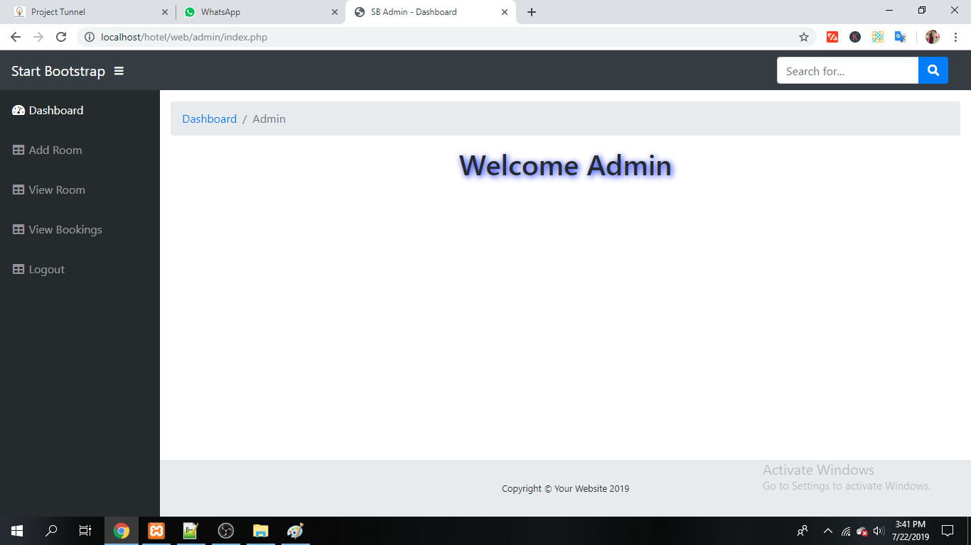Launch XAMPP from the taskbar
Screen dimensions: 971x545
point(156,531)
